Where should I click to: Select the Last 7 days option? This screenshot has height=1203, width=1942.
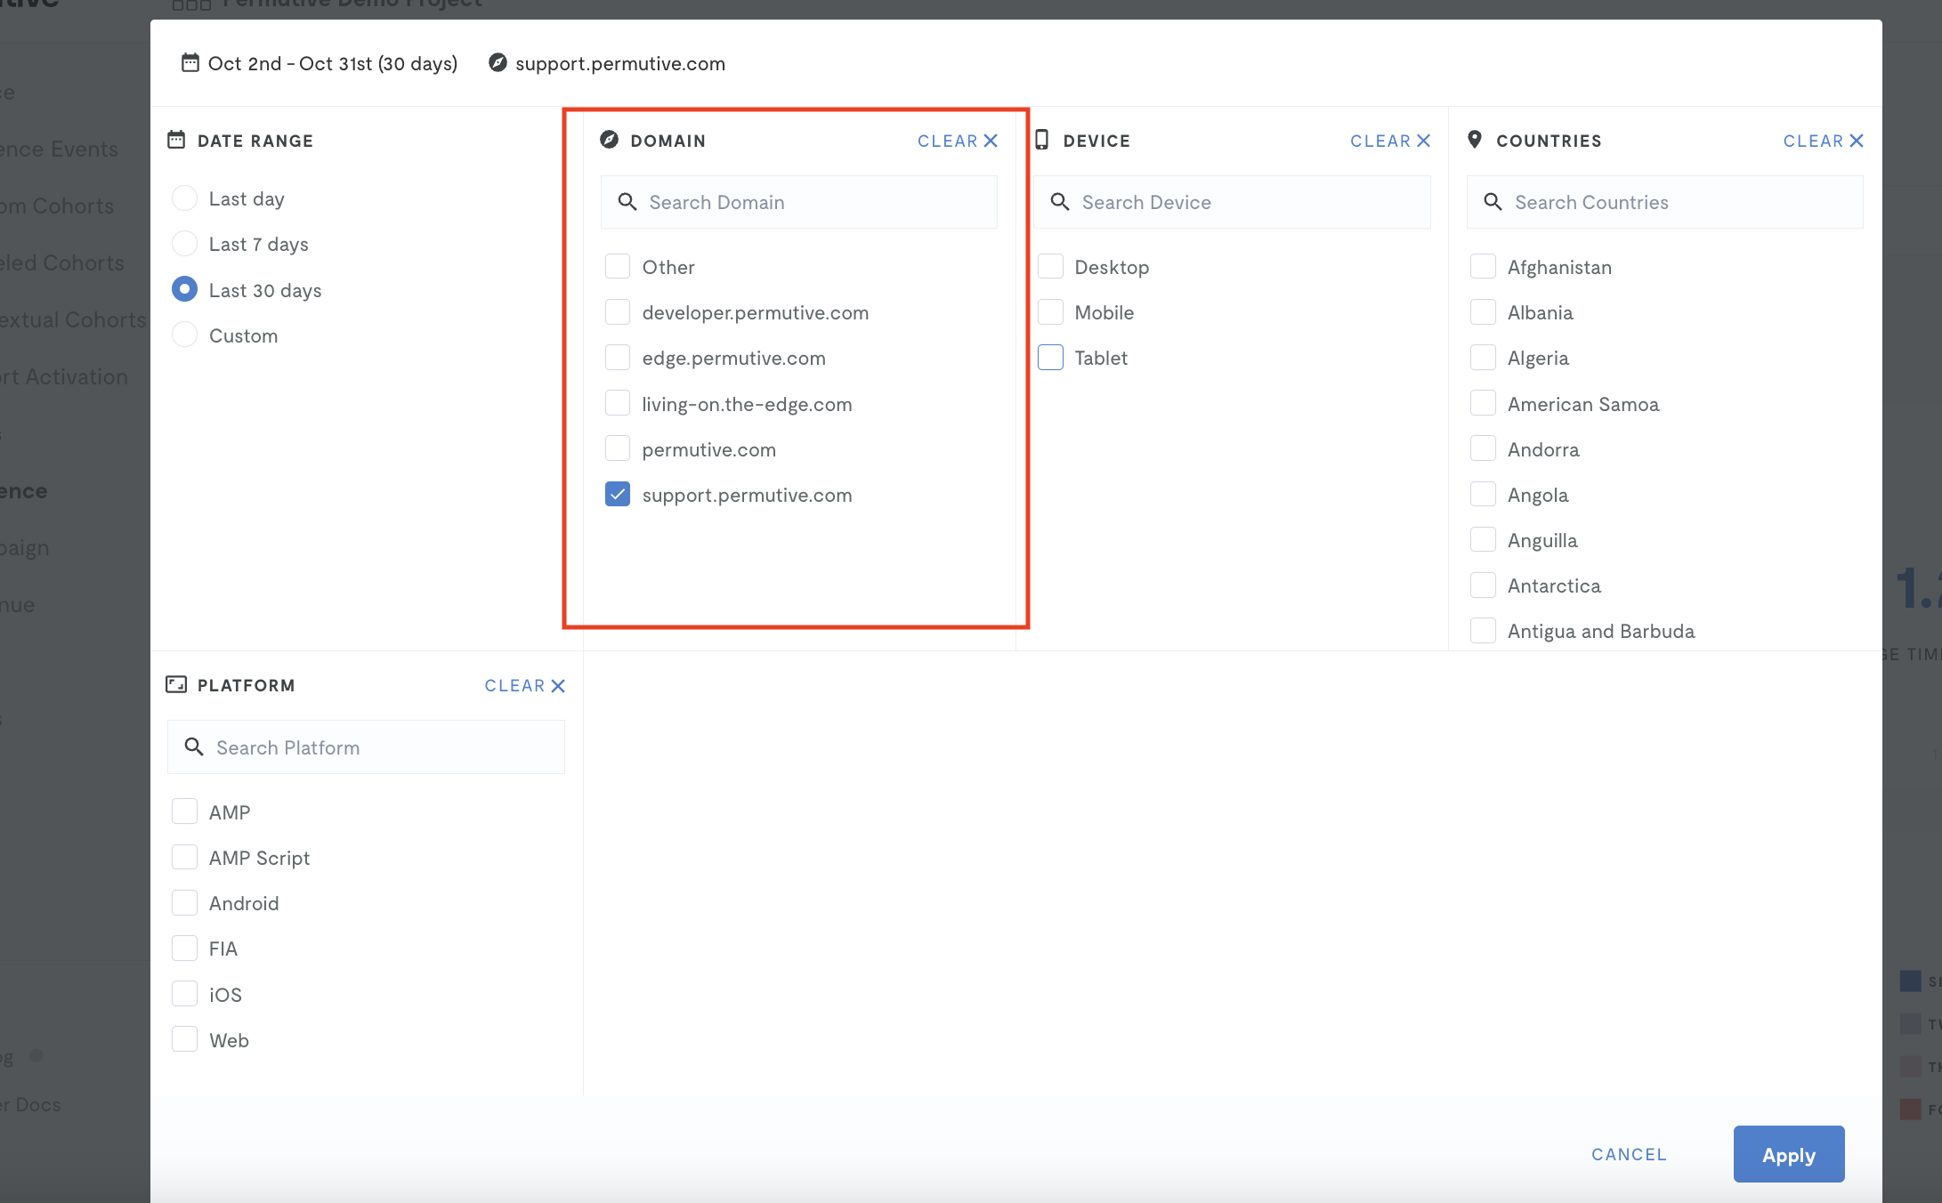point(184,243)
